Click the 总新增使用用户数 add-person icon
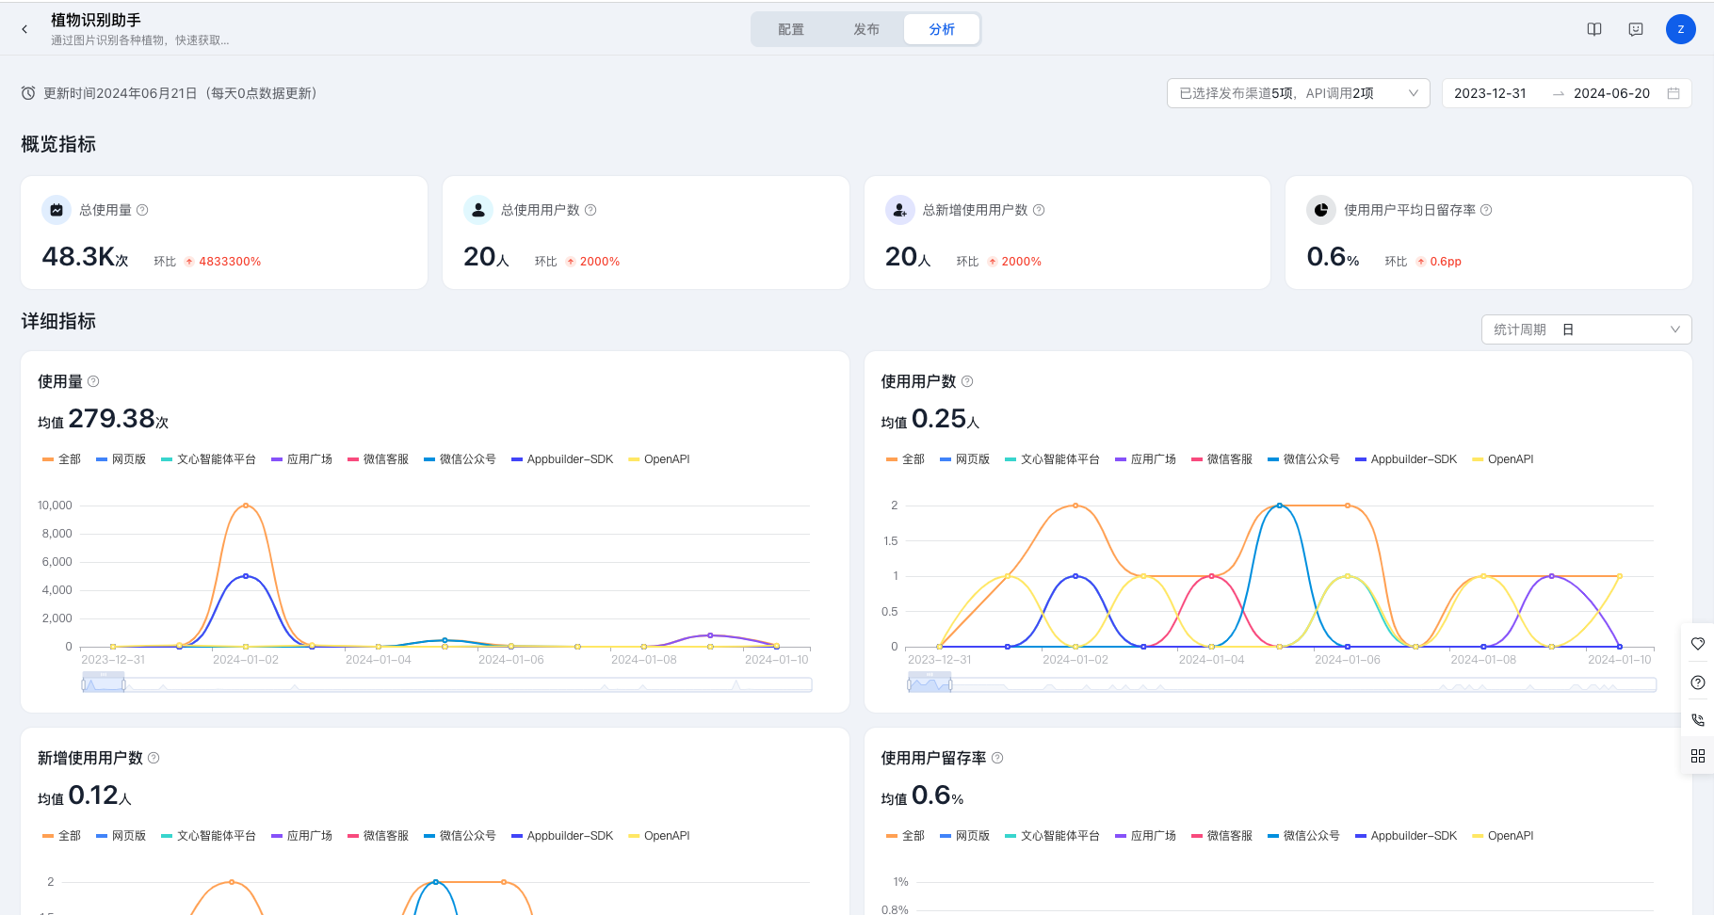This screenshot has height=915, width=1714. (900, 210)
